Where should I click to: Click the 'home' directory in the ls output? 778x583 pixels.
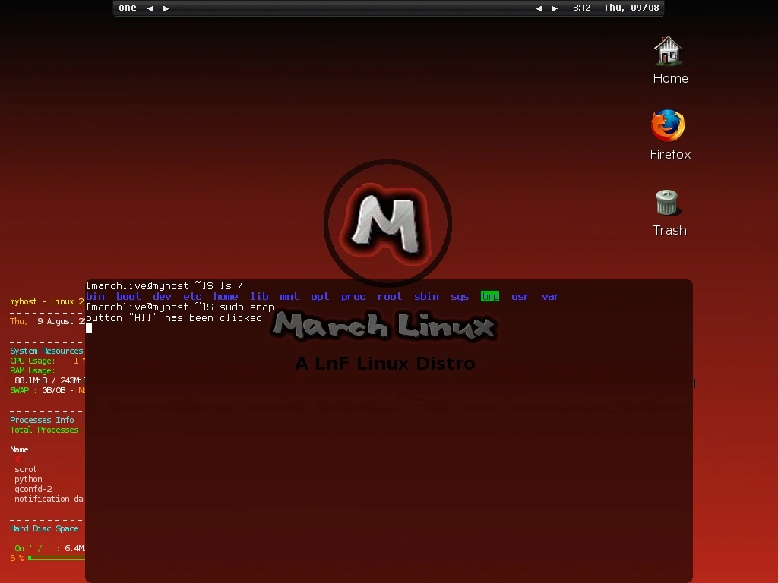click(x=226, y=296)
